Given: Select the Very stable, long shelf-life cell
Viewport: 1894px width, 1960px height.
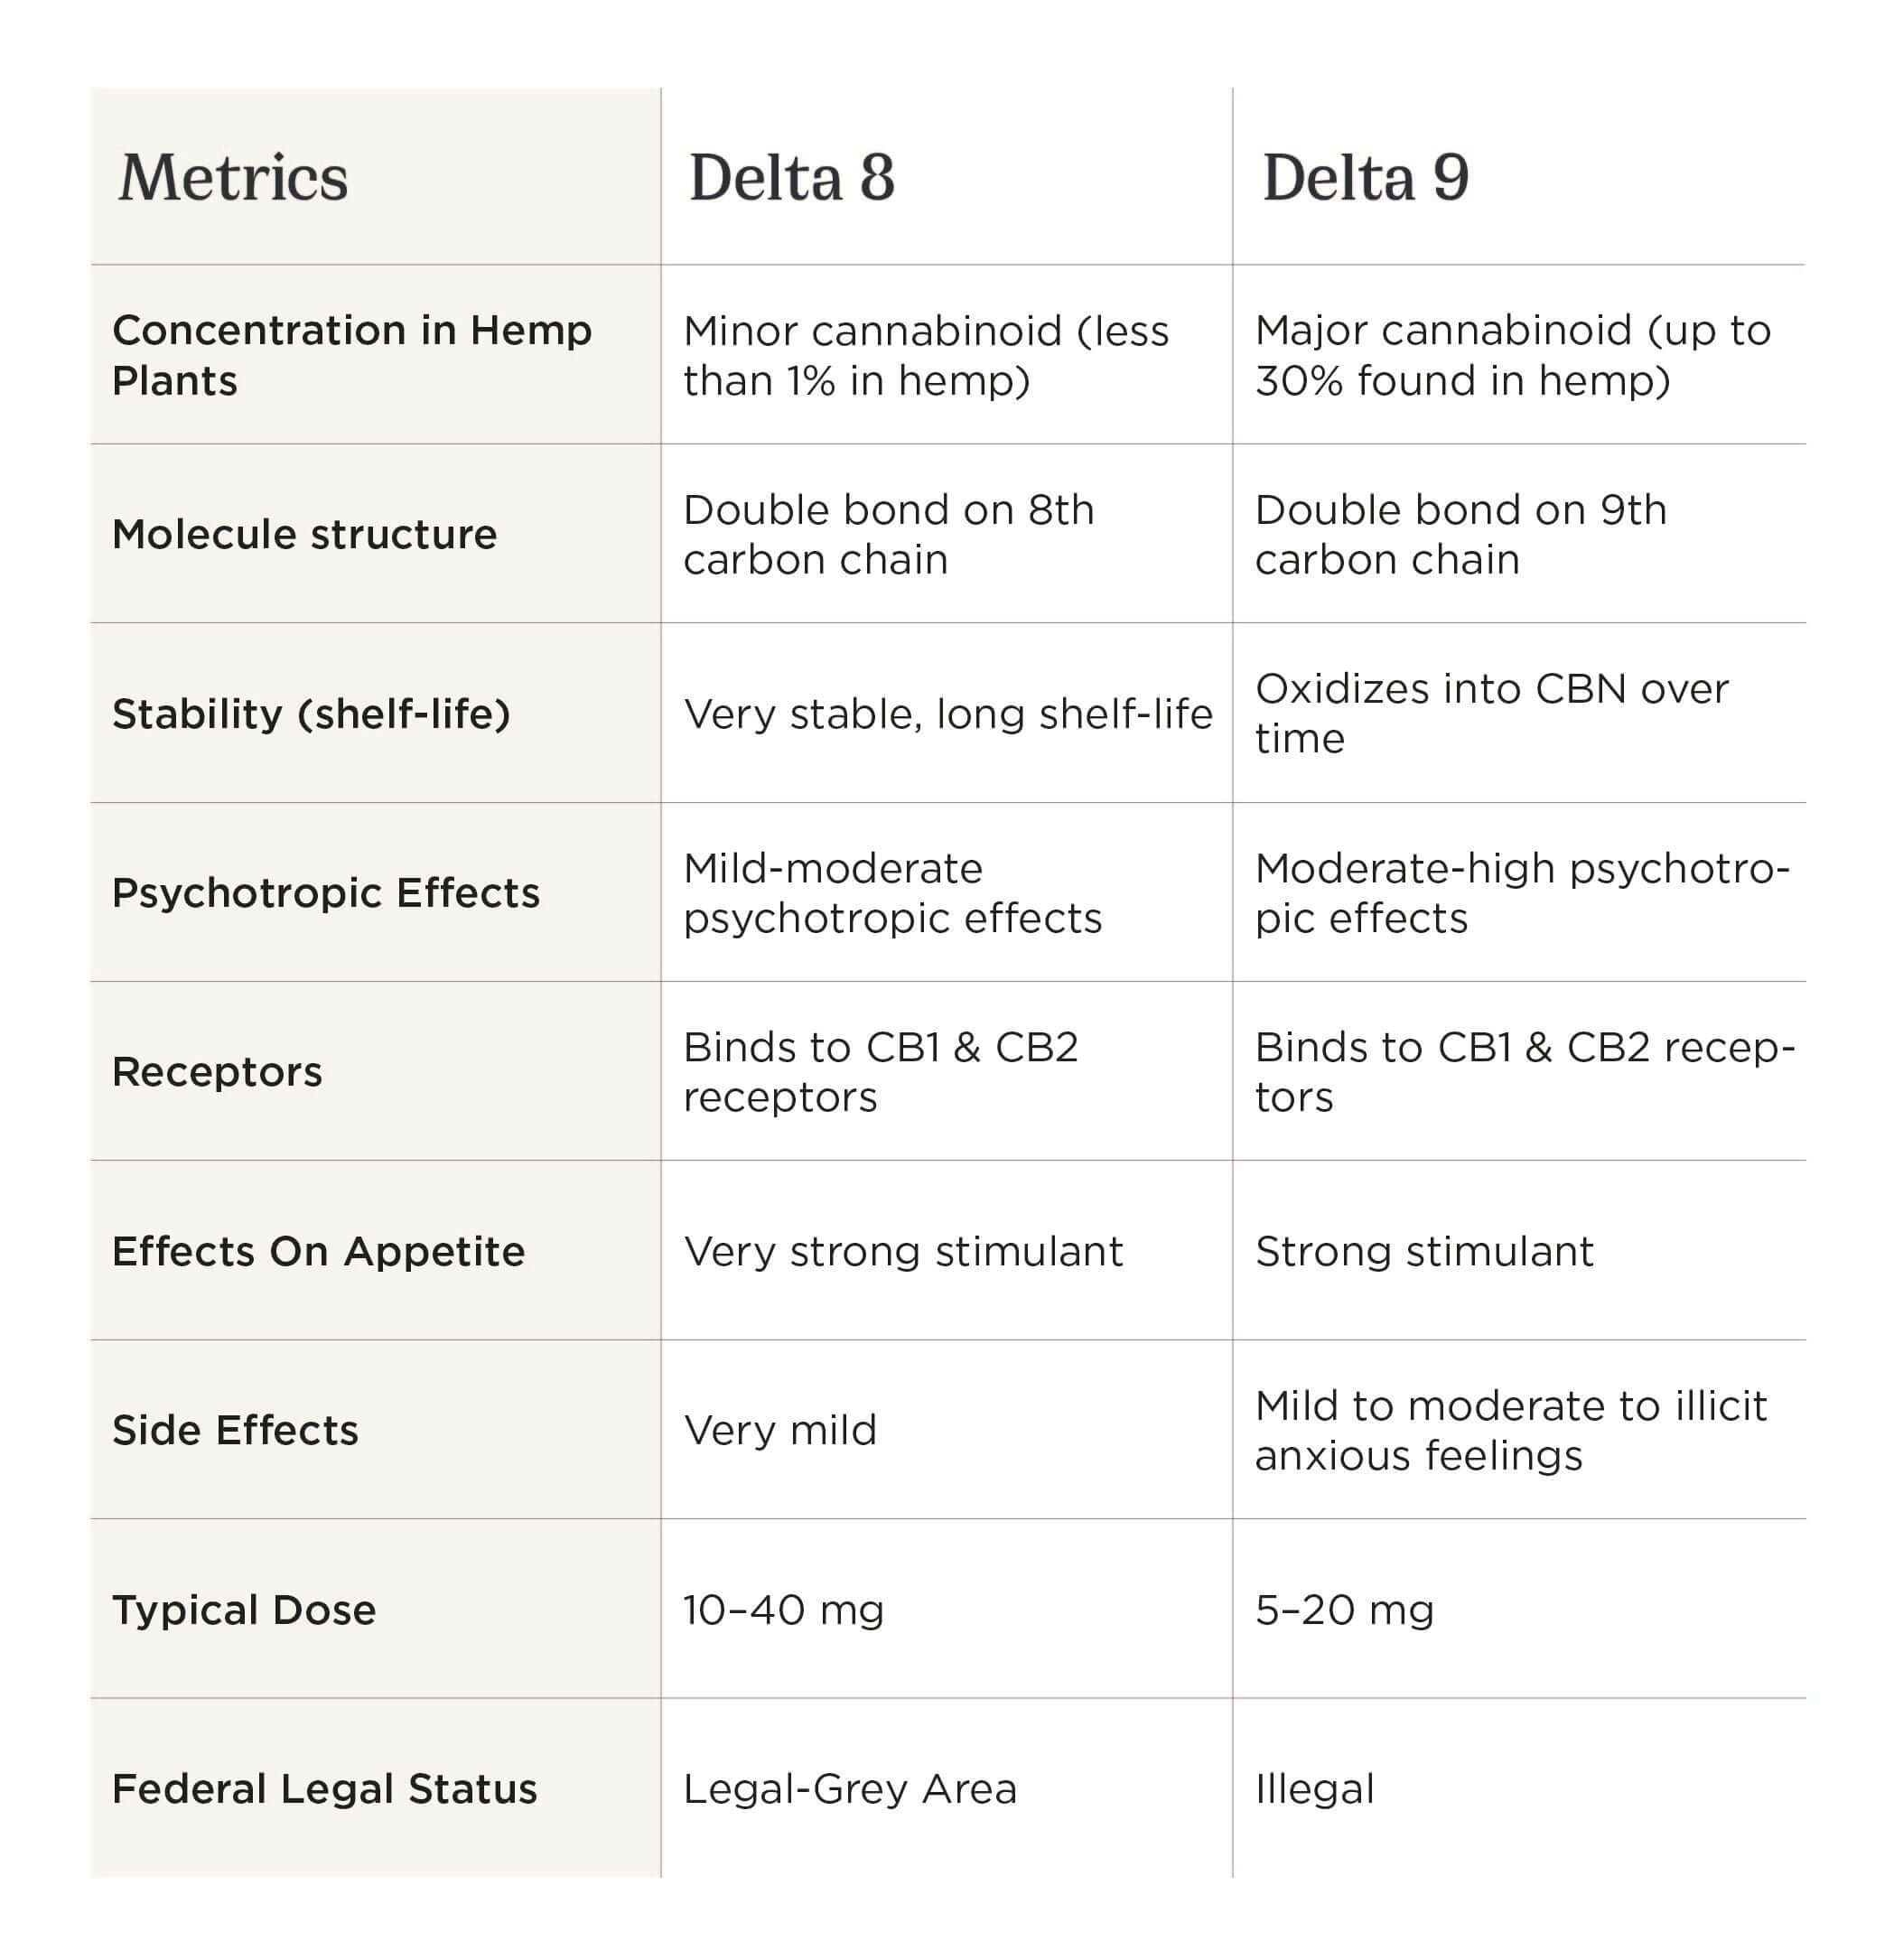Looking at the screenshot, I should 947,714.
